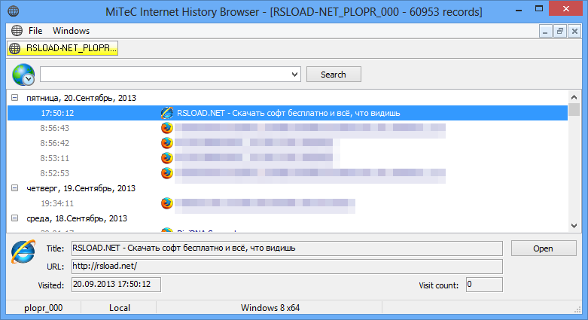Click the globe icon on the RSLOAD-NET_PLOPR tab
Viewport: 588px width, 320px height.
pos(14,48)
